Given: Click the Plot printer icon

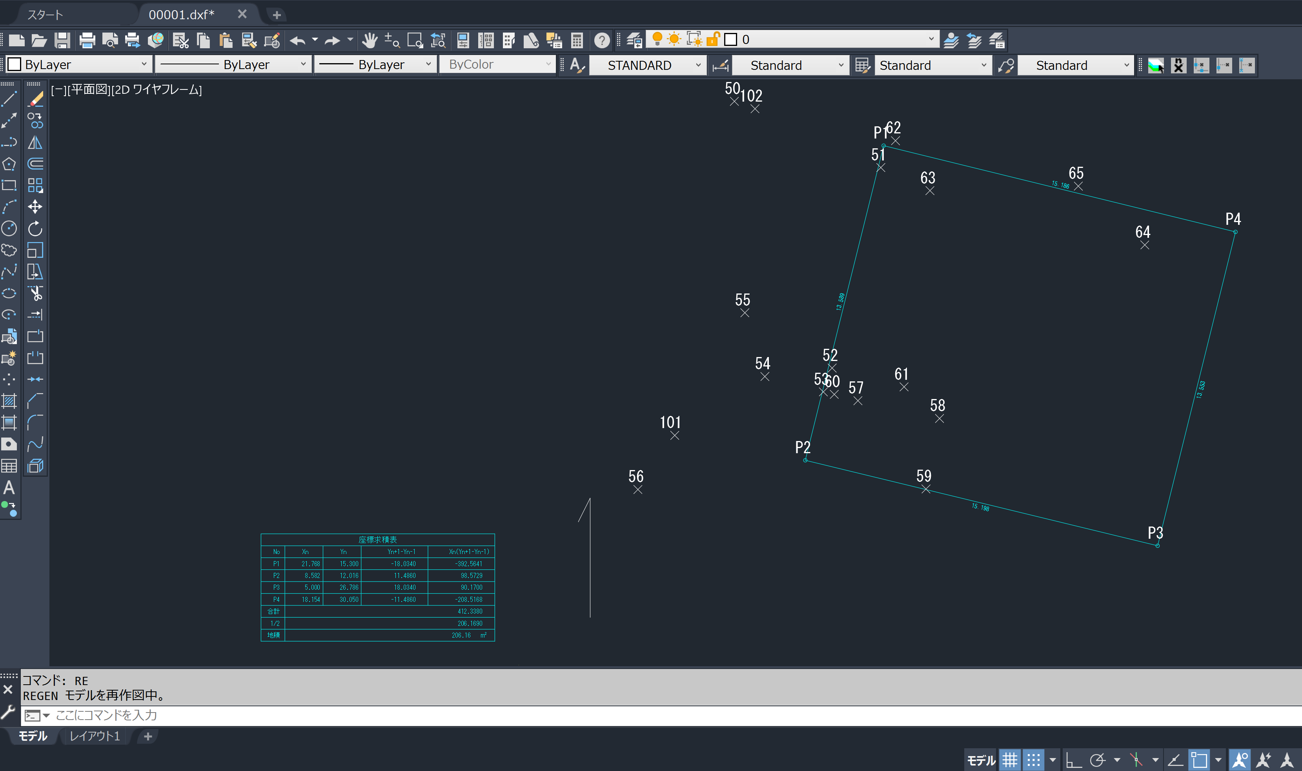Looking at the screenshot, I should pyautogui.click(x=87, y=40).
